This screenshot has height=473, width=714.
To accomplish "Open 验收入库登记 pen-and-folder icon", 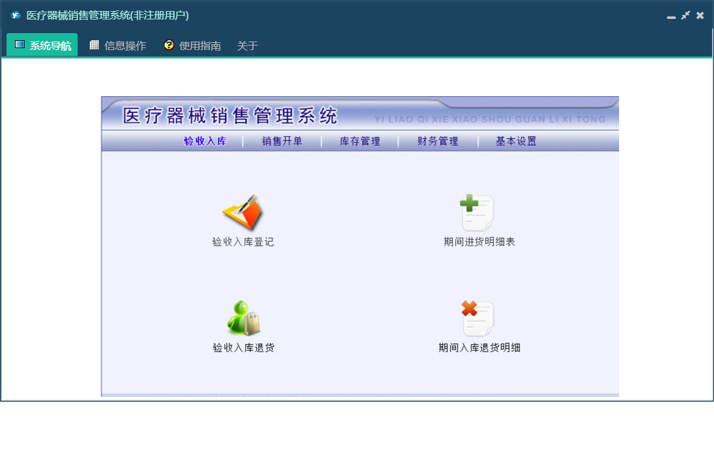I will point(243,212).
